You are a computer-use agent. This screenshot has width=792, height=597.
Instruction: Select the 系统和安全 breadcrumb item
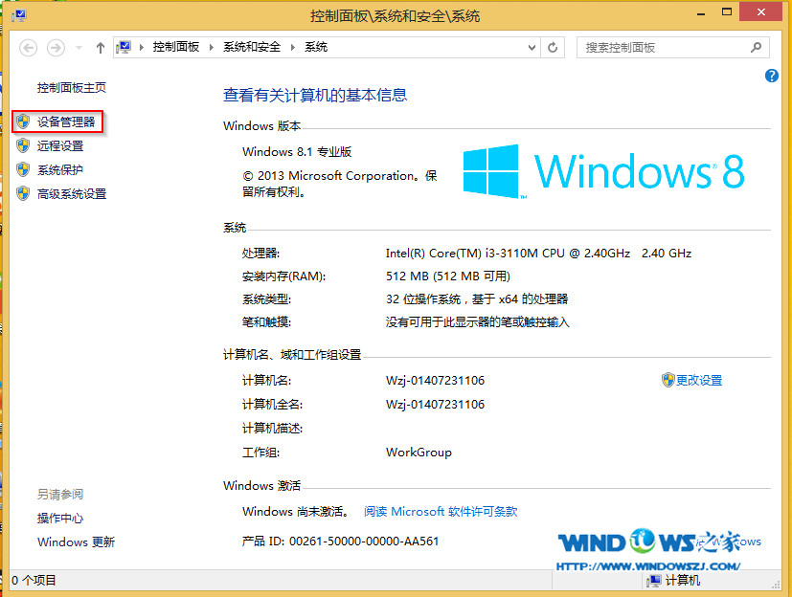coord(252,47)
